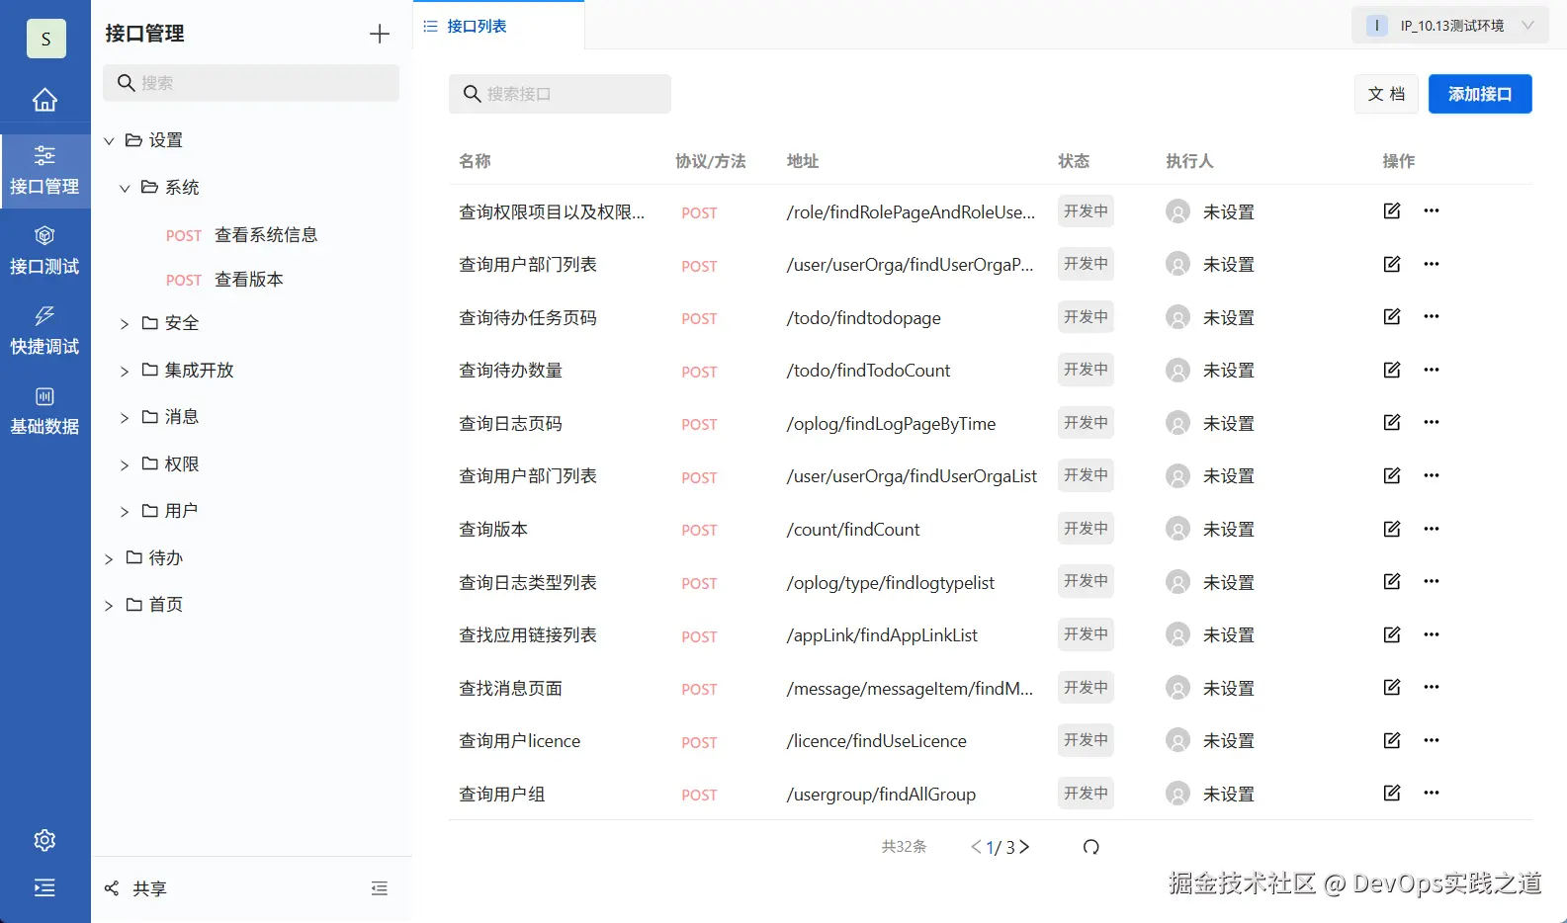Go to the previous page of results

click(x=976, y=847)
